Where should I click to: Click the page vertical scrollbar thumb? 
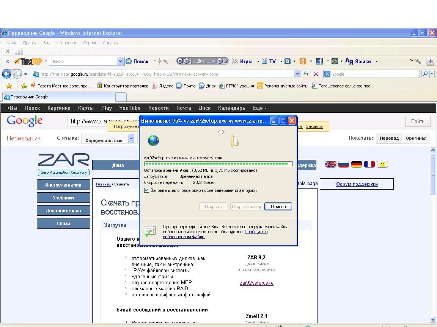coord(433,174)
